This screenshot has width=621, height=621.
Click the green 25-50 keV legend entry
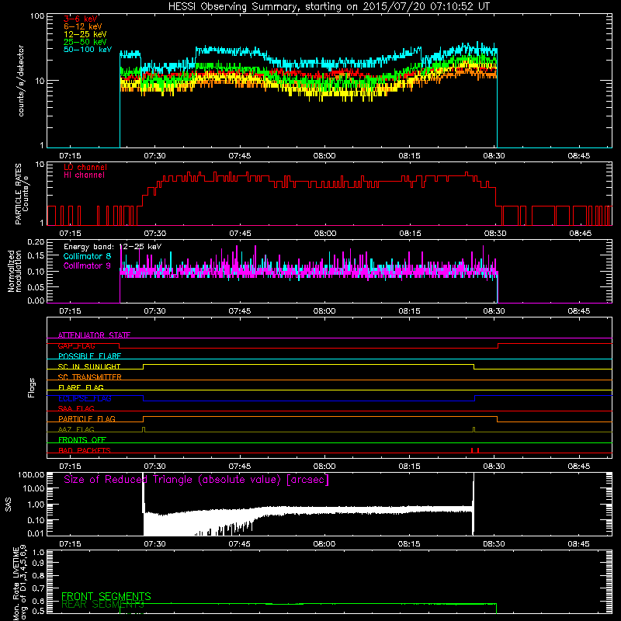point(85,42)
